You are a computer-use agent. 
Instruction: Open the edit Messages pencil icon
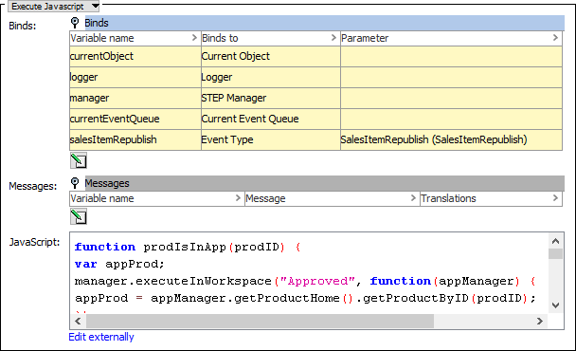(79, 216)
